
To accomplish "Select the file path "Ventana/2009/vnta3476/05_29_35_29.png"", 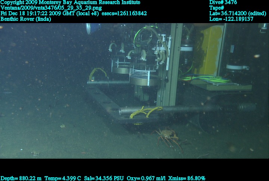I will point(51,8).
